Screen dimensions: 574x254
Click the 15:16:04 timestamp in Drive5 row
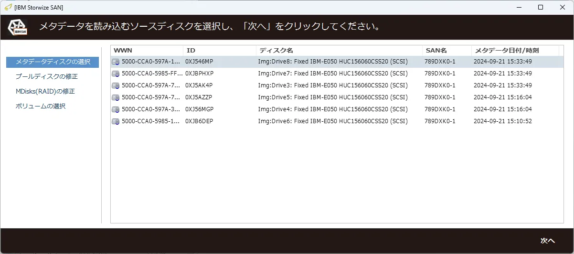click(503, 97)
